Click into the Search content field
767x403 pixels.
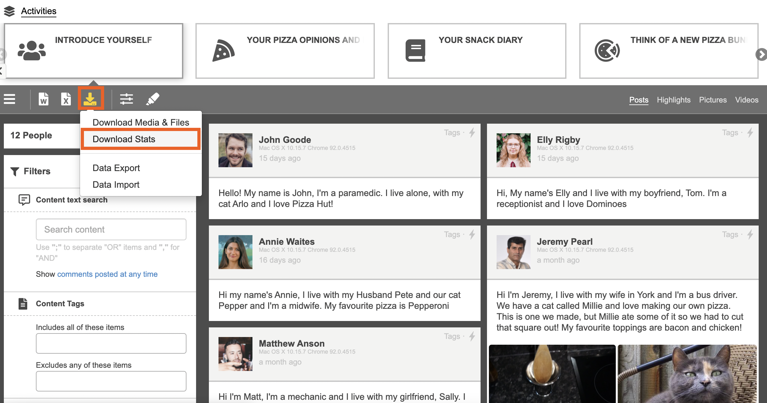pyautogui.click(x=111, y=229)
